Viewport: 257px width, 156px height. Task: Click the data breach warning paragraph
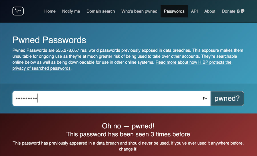click(128, 146)
